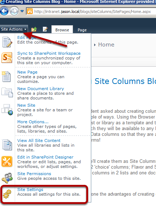Switch to the Browse tab

[x=62, y=30]
